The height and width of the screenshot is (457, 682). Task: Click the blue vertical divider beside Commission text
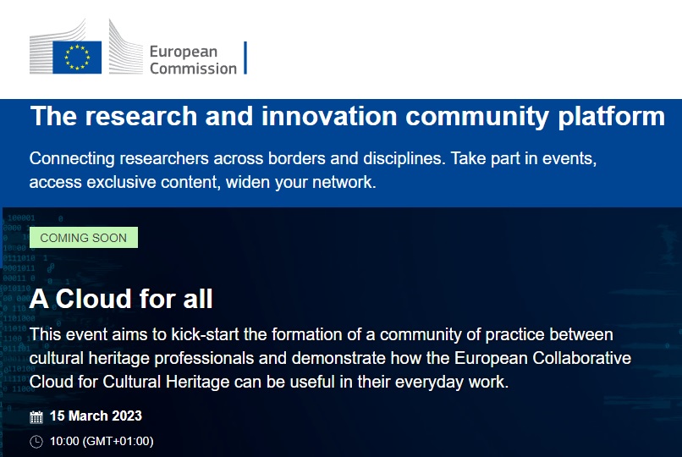[245, 58]
